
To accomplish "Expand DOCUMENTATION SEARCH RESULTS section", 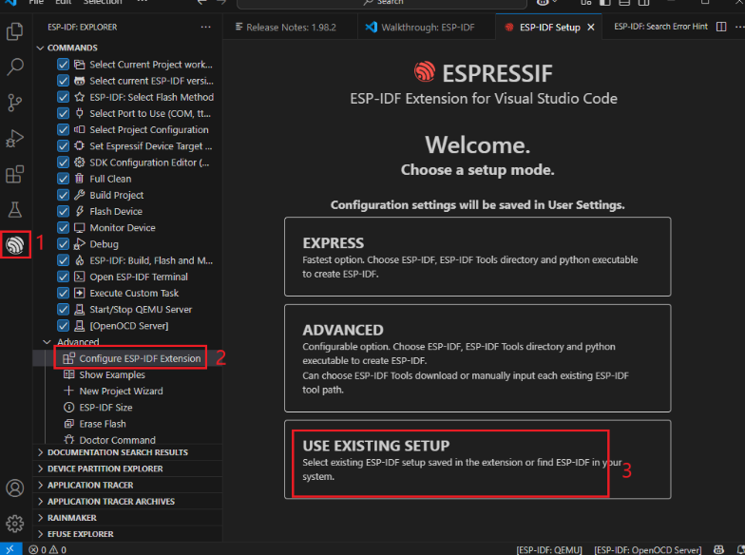I will pyautogui.click(x=127, y=452).
